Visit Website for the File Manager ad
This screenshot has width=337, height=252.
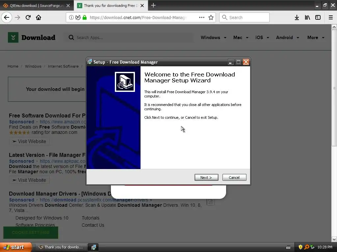point(29,180)
